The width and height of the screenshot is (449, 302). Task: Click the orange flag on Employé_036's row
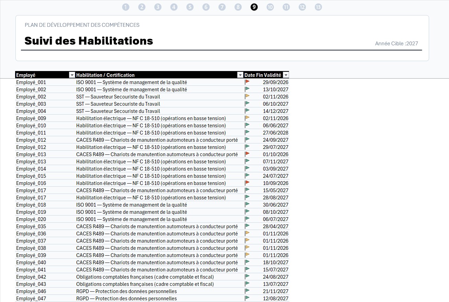click(x=247, y=233)
